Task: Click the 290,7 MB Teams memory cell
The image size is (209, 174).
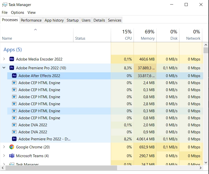Action: click(145, 156)
